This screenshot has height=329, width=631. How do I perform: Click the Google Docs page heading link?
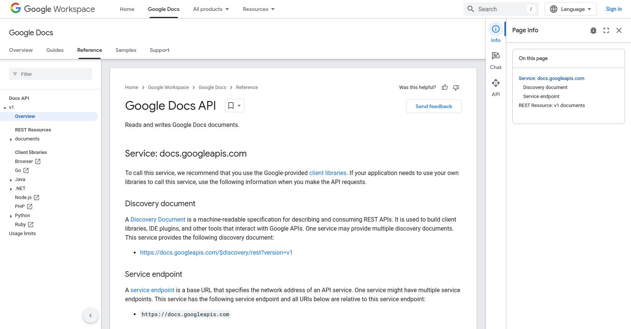[x=31, y=33]
